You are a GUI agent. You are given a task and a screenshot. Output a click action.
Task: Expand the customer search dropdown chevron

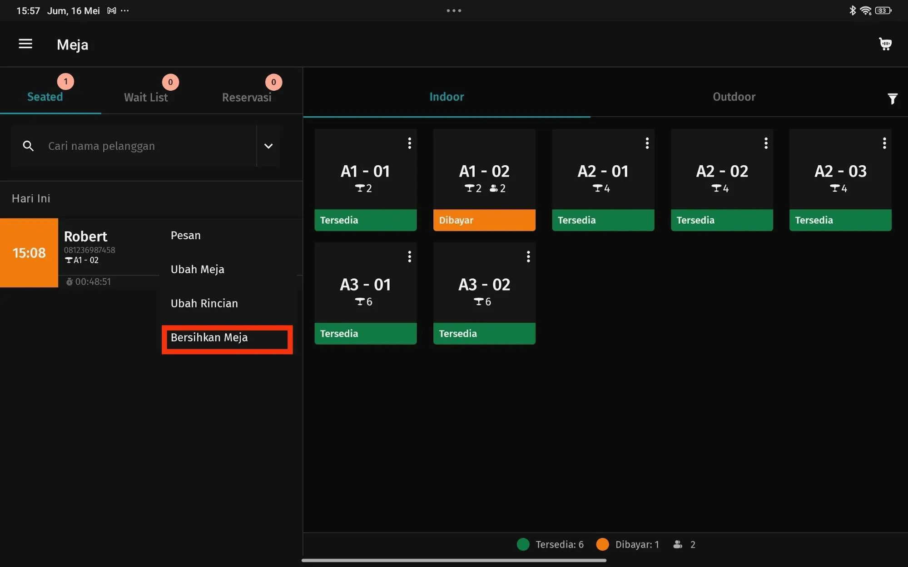(x=268, y=146)
